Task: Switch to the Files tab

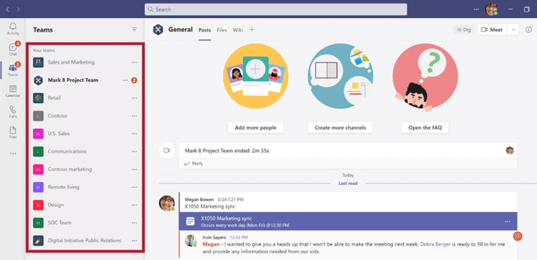Action: pos(222,30)
